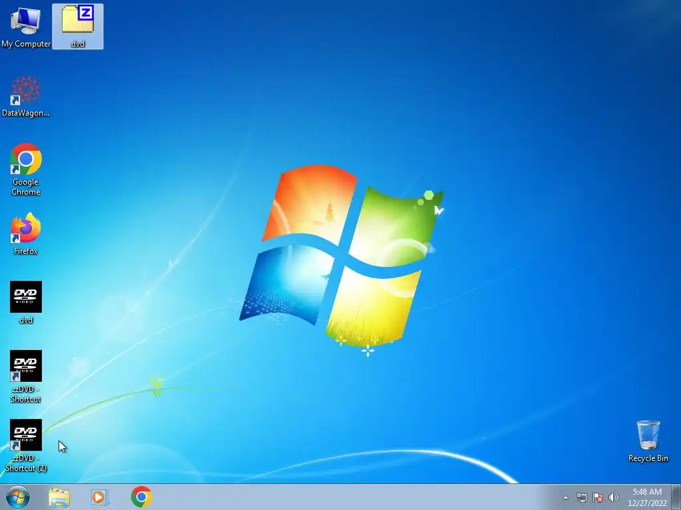Image resolution: width=681 pixels, height=510 pixels.
Task: Open Windows Explorer from the taskbar
Action: 59,497
